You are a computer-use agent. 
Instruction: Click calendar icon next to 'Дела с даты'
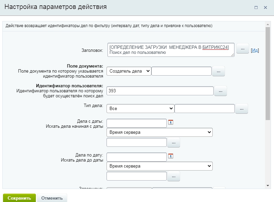(170, 122)
